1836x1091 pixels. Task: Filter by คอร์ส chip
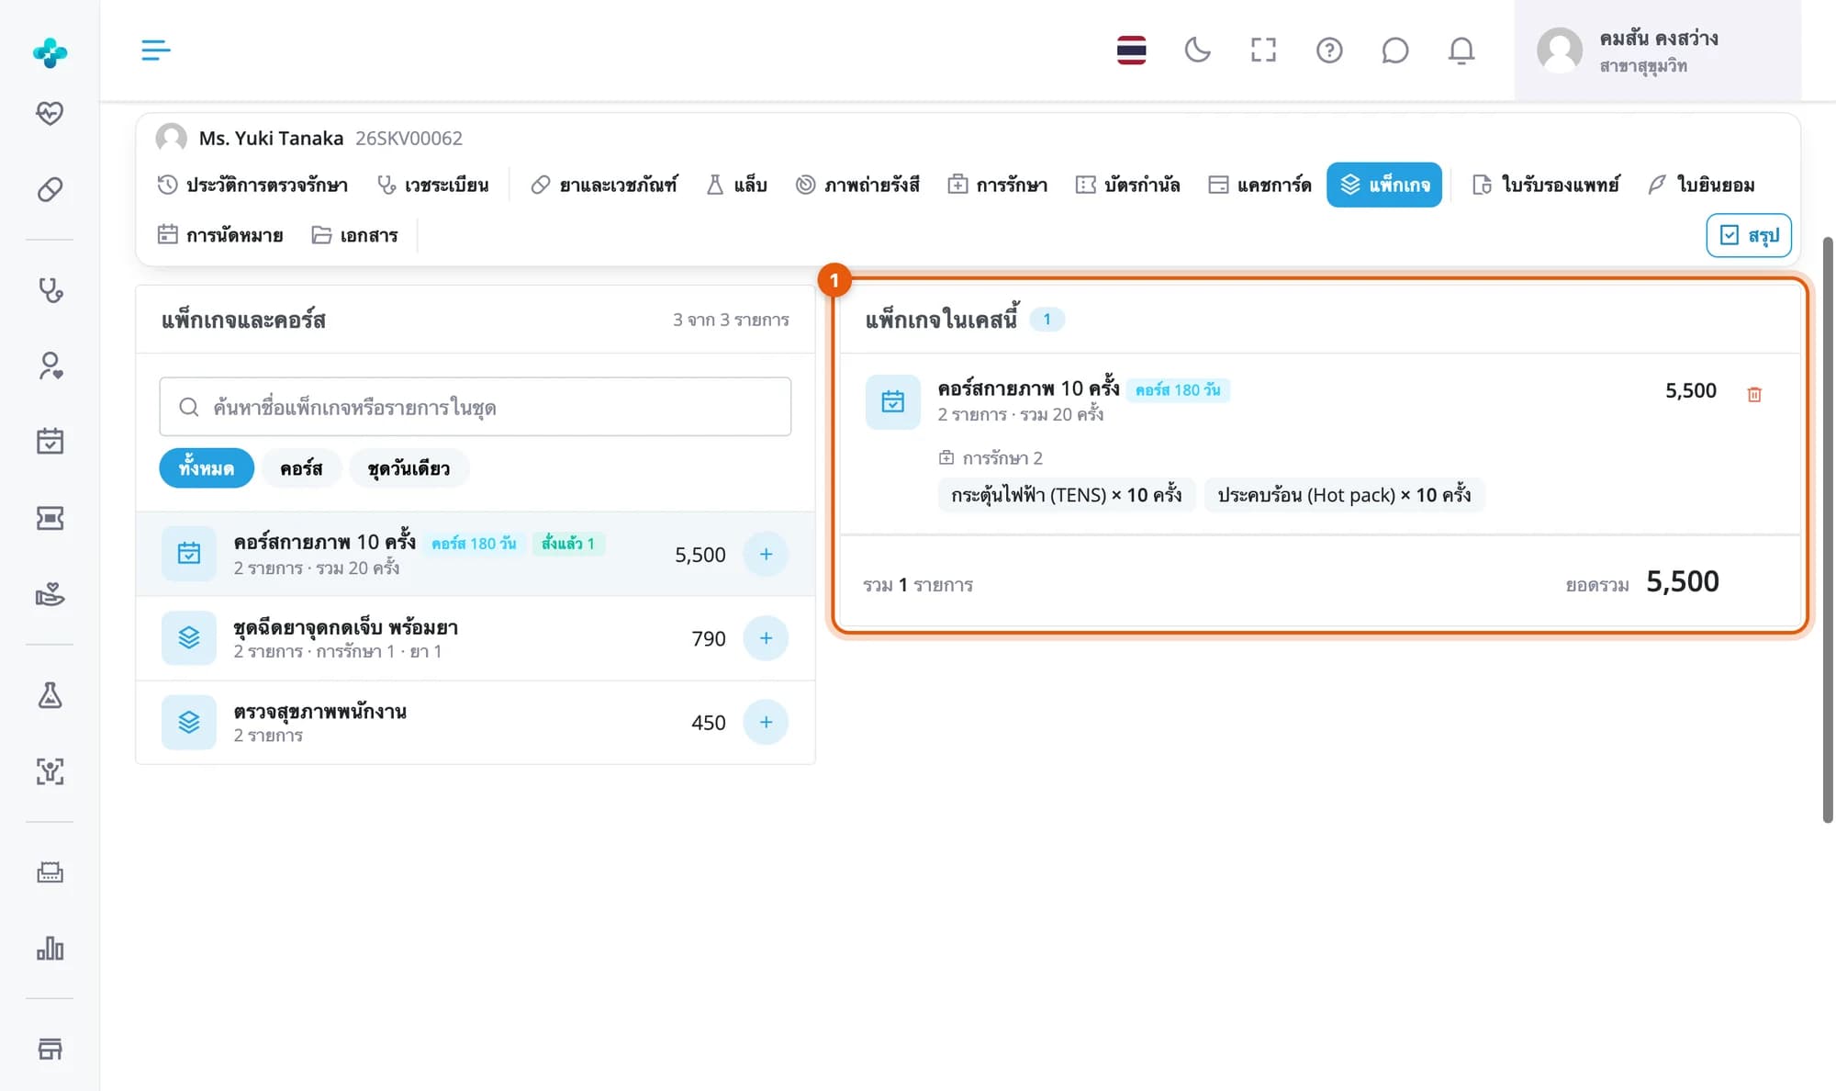(x=301, y=468)
